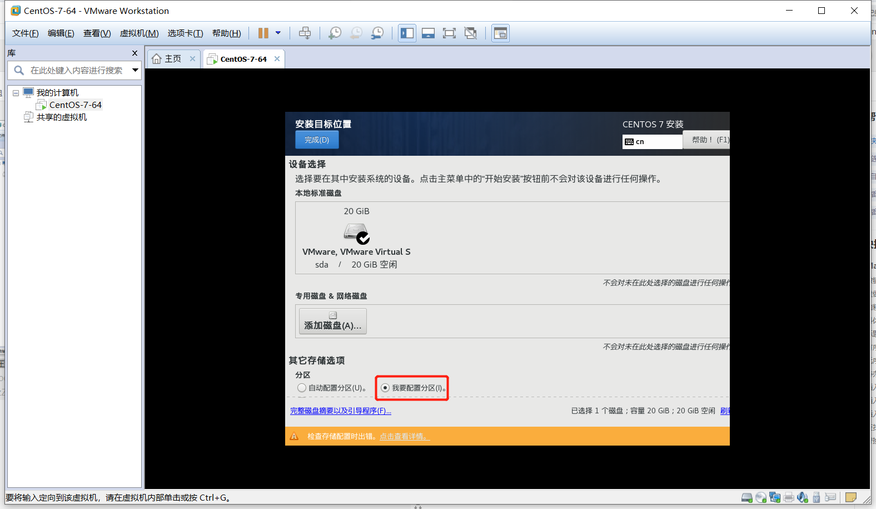Take a snapshot of this virtual machine
Viewport: 876px width, 509px height.
(x=335, y=33)
